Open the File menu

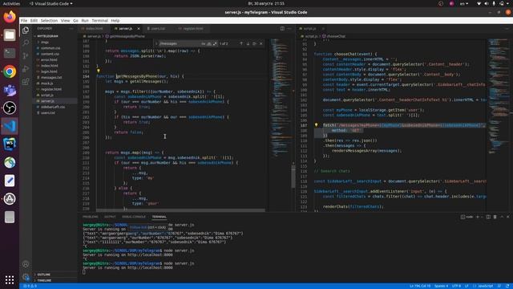coord(24,20)
